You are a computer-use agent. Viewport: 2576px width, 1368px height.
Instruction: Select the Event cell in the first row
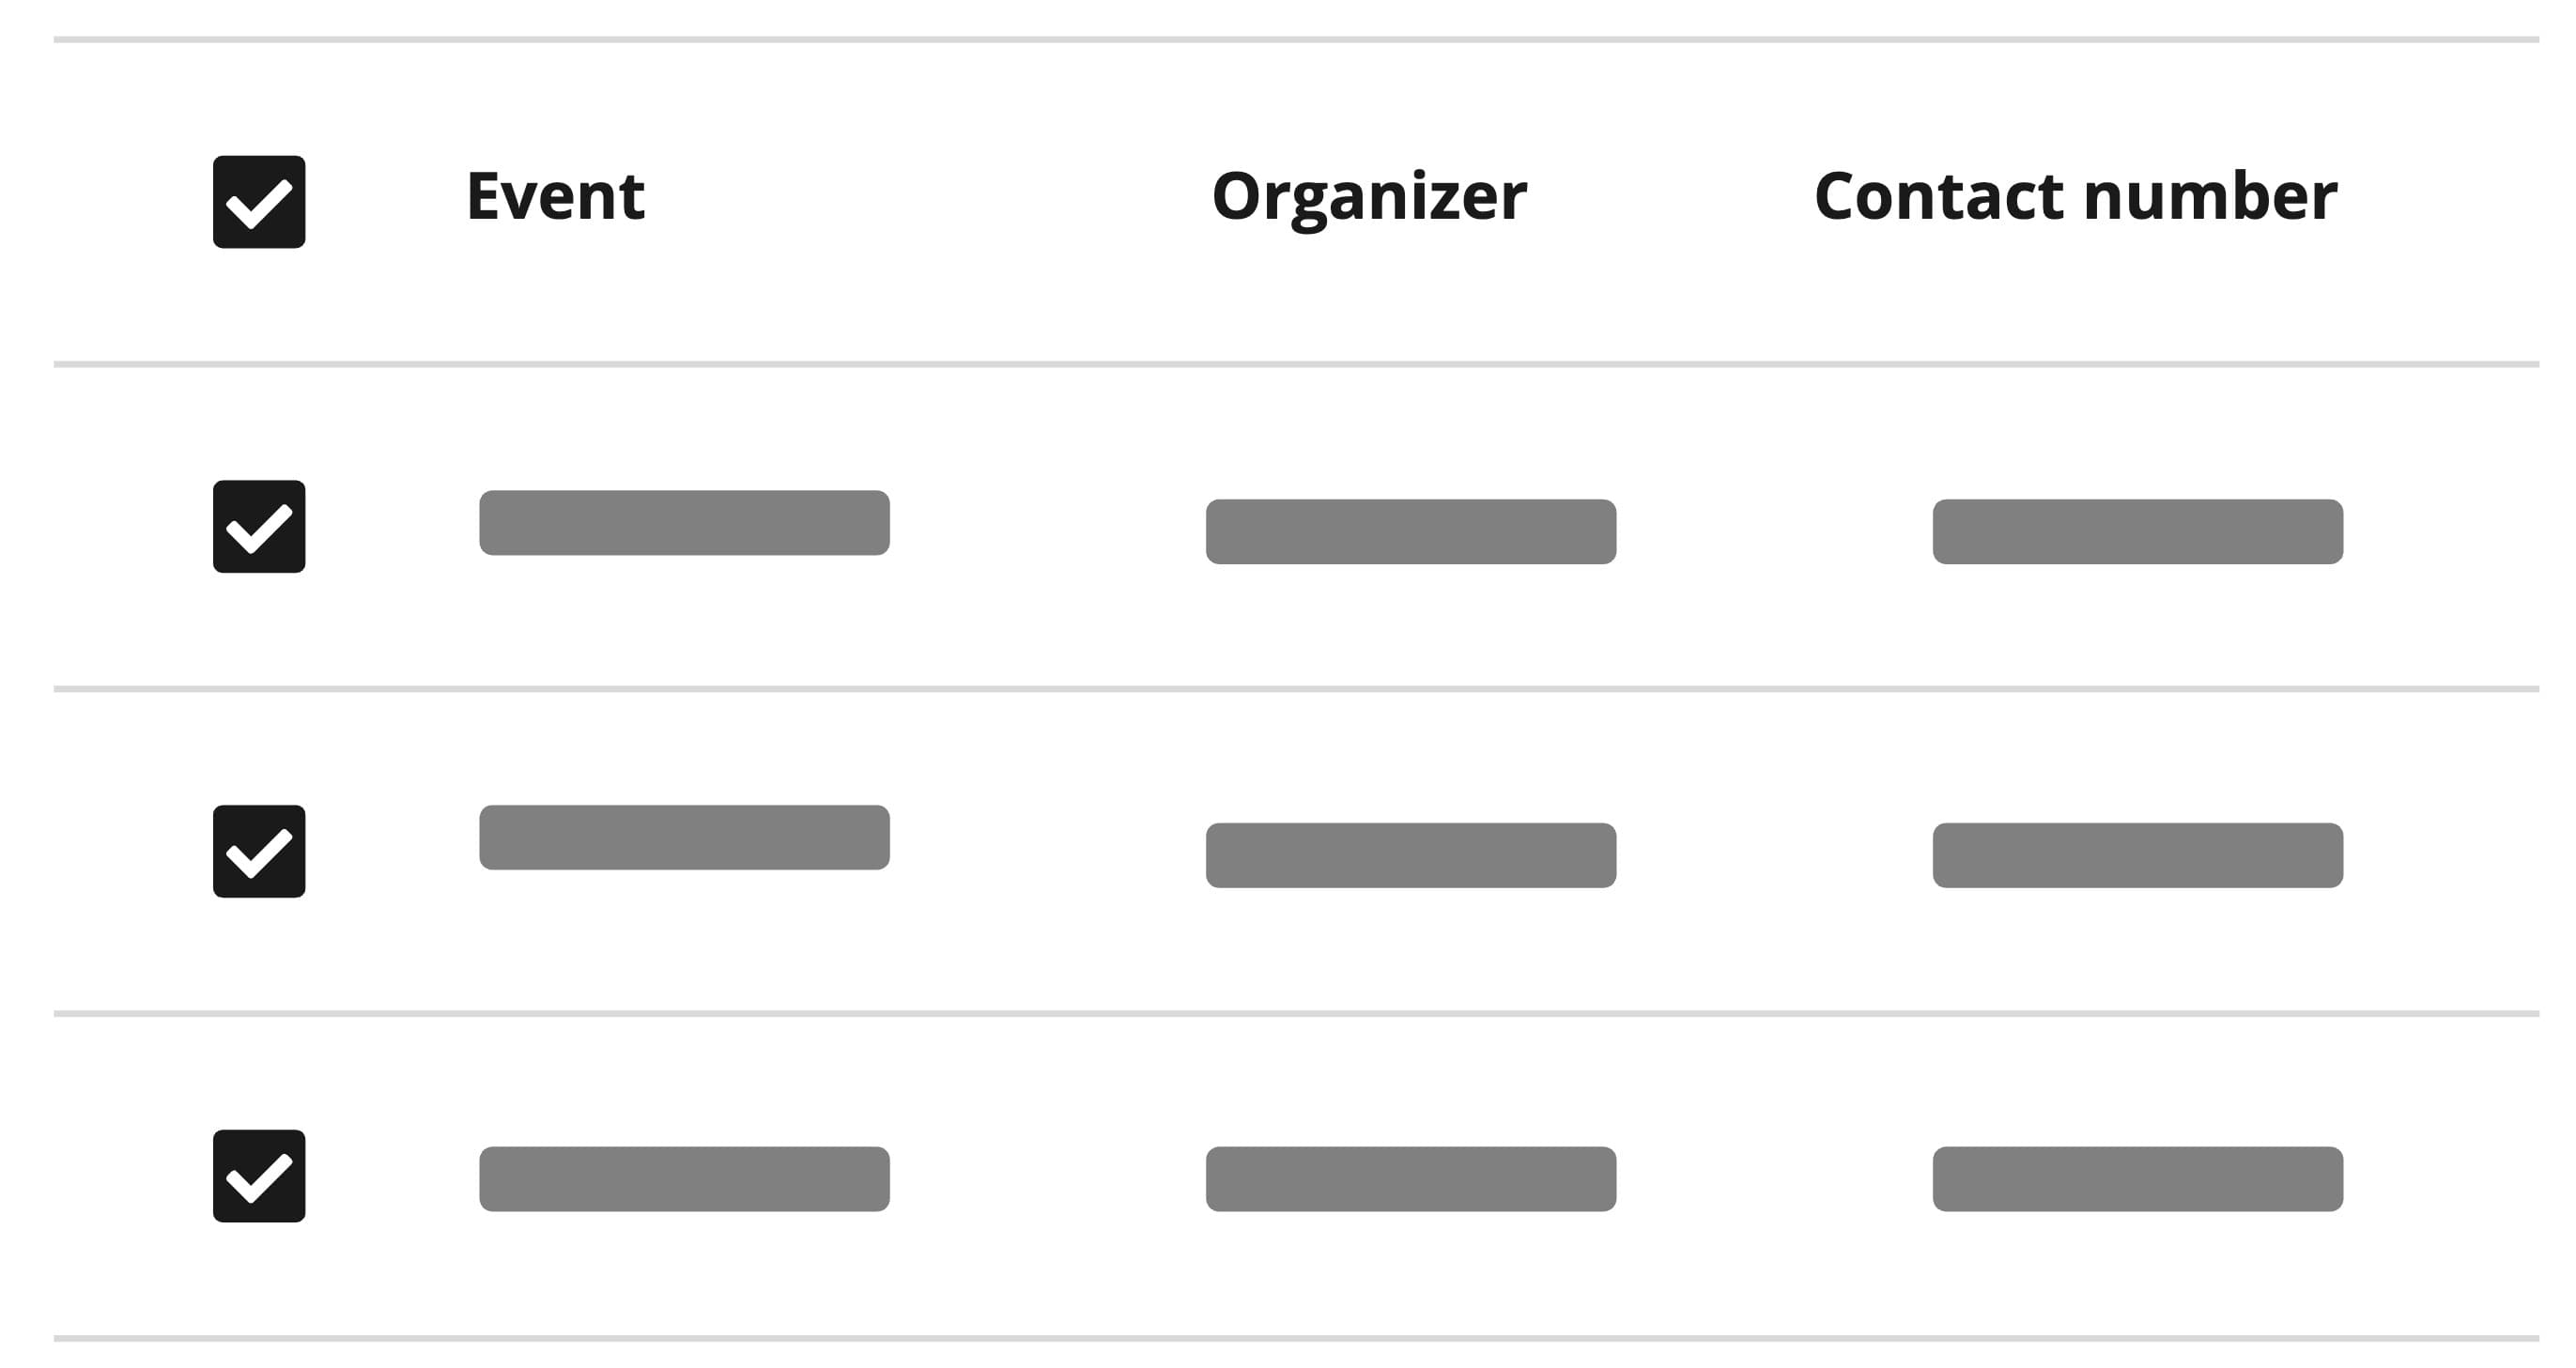point(686,524)
